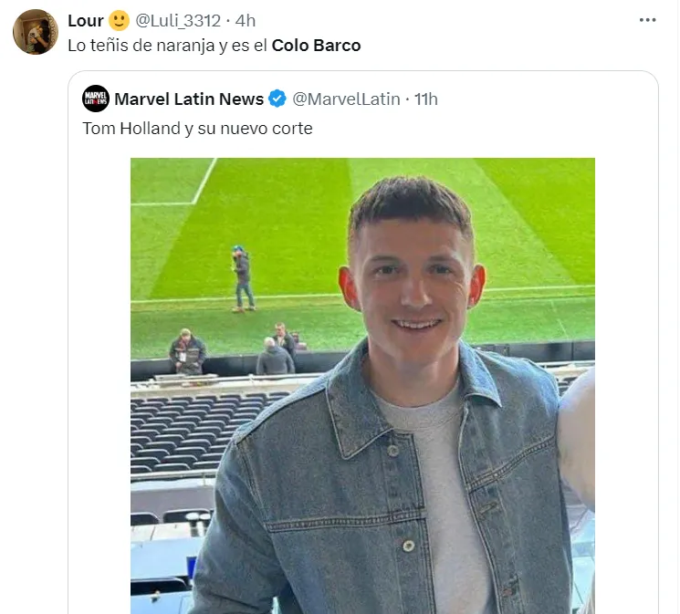Click the 11h quoted tweet timestamp
680x614 pixels.
tap(425, 99)
